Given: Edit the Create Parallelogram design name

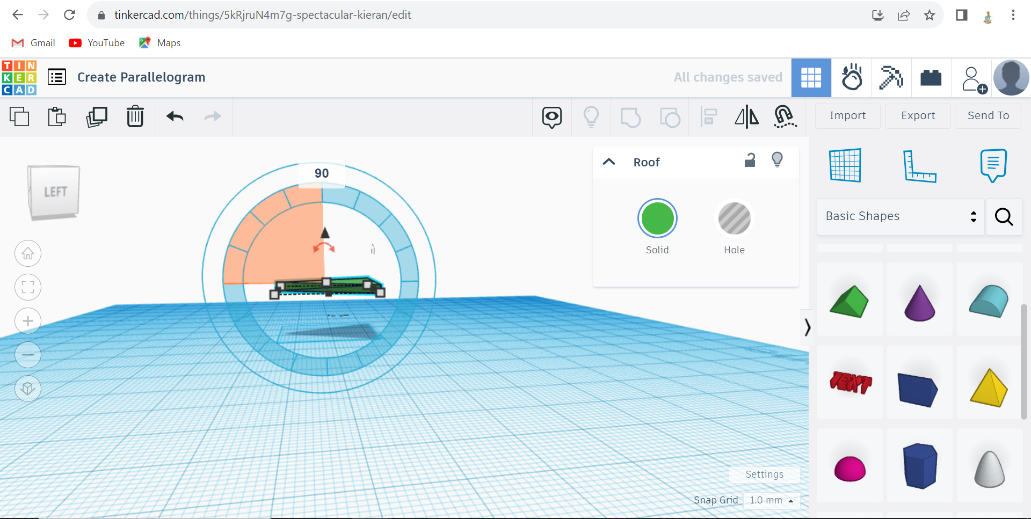Looking at the screenshot, I should tap(141, 77).
